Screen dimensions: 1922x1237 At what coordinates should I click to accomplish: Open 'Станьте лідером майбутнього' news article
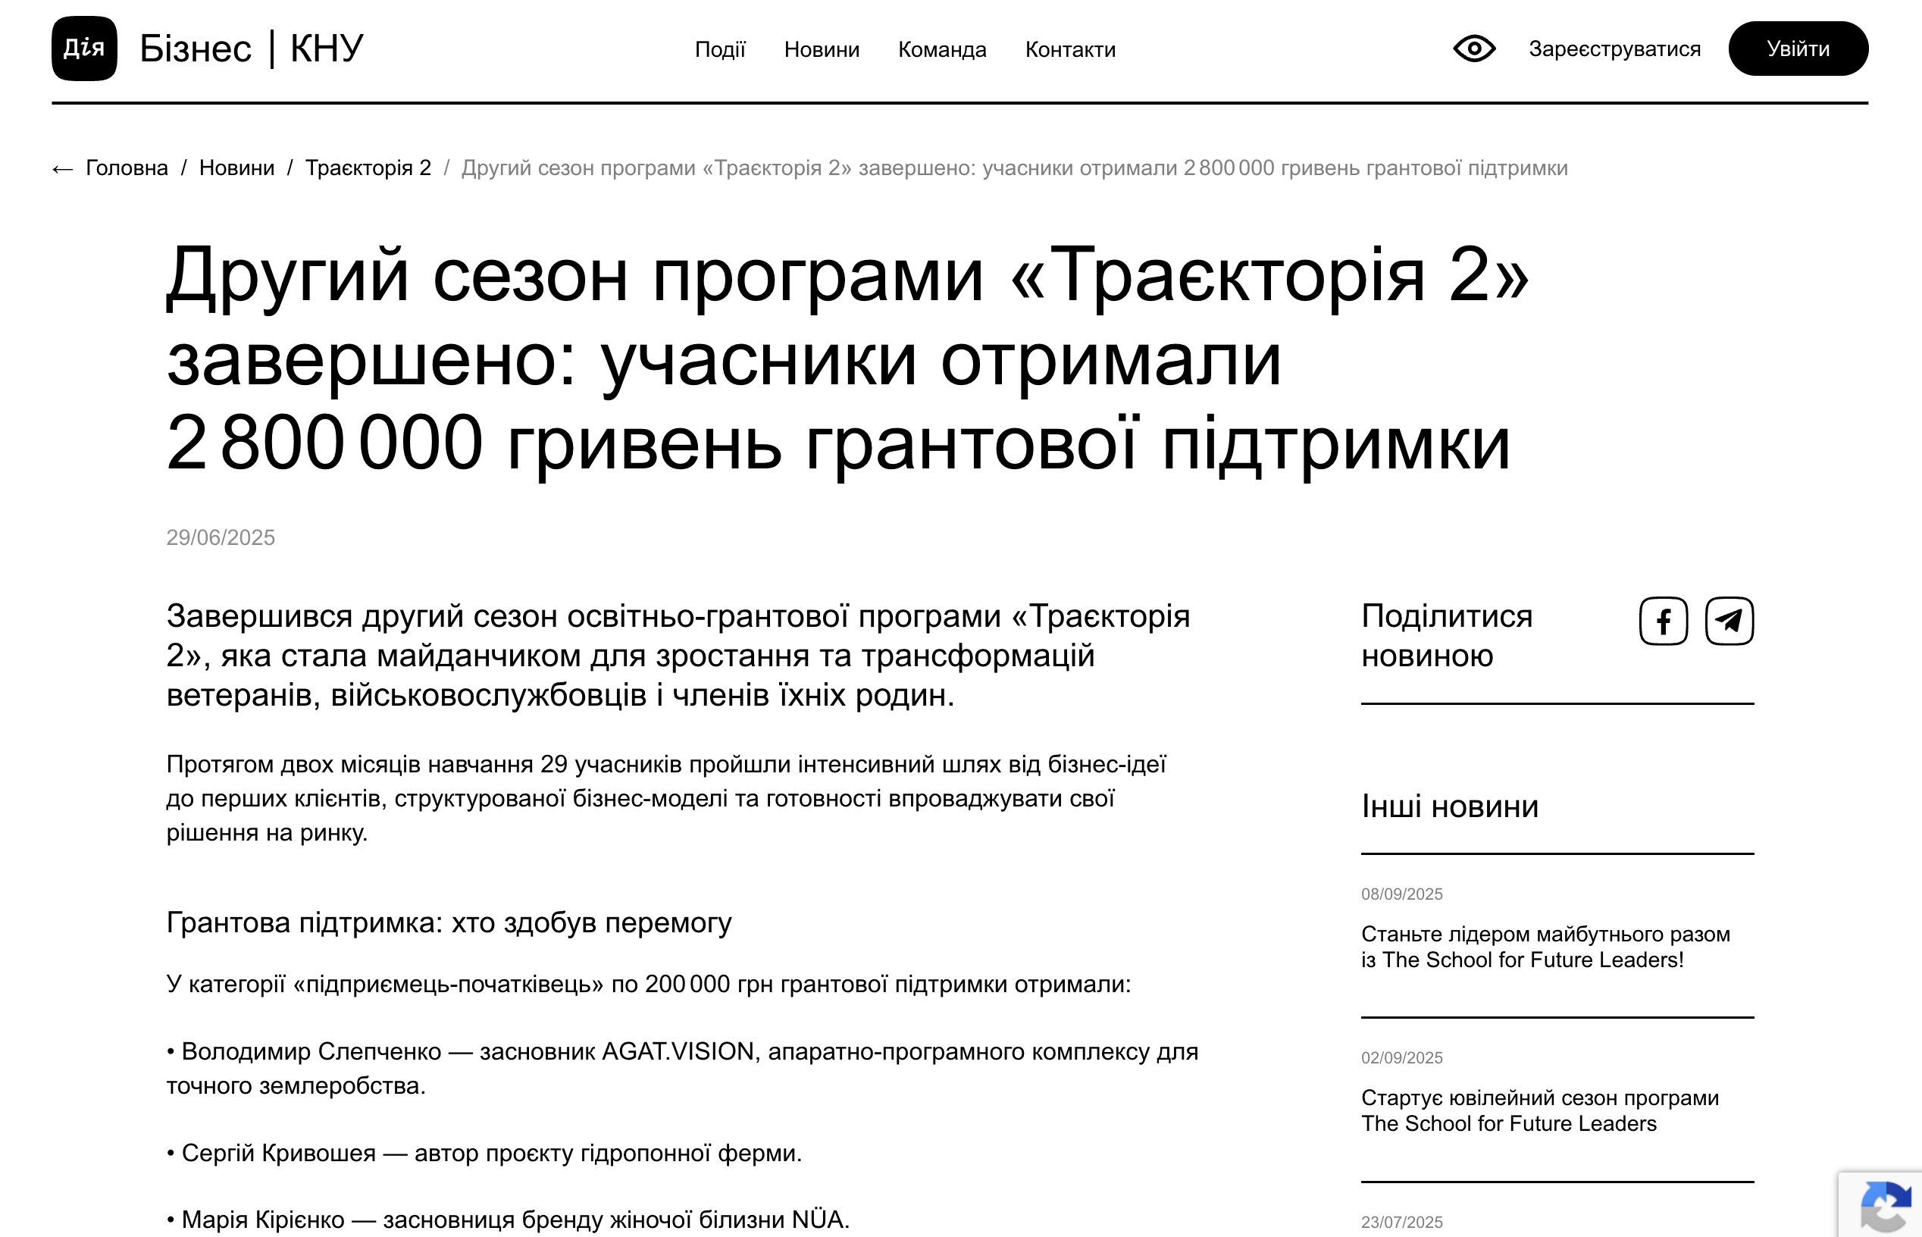tap(1545, 947)
